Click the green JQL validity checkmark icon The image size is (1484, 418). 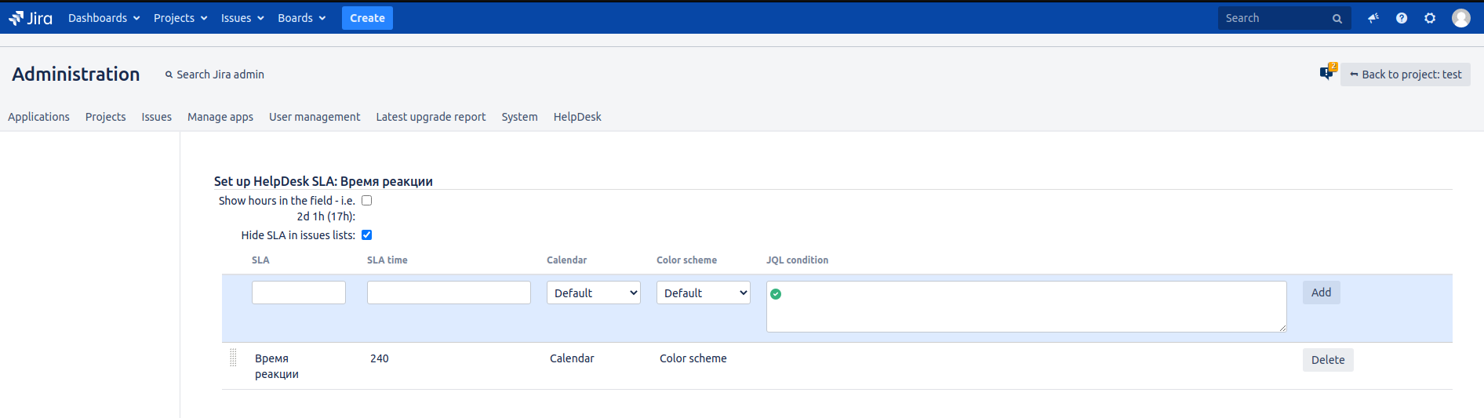(x=776, y=294)
